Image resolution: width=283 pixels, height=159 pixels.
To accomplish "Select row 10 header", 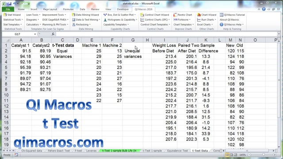I will point(6,95).
